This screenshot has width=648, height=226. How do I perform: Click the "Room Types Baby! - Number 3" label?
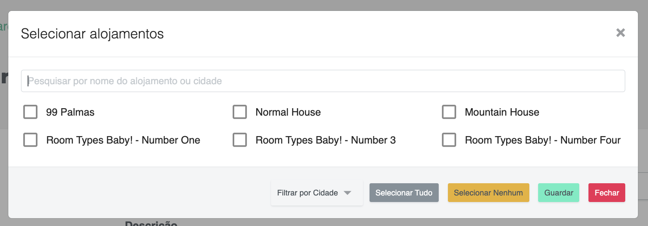point(325,140)
